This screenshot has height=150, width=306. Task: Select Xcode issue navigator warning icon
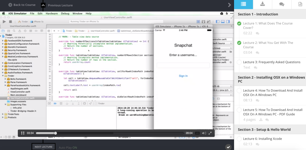pyautogui.click(x=19, y=31)
